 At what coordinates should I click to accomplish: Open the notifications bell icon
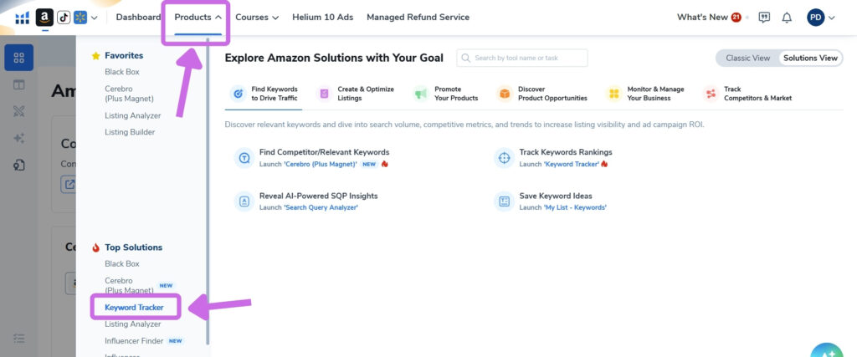(x=787, y=18)
